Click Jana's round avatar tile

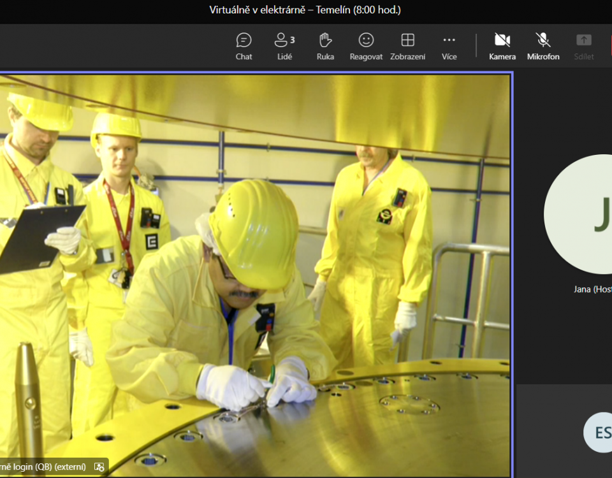[578, 214]
